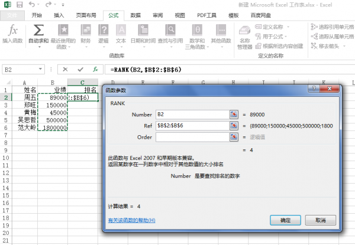Open the Baidu Netdisk tab
Image resolution: width=355 pixels, height=245 pixels.
(260, 15)
